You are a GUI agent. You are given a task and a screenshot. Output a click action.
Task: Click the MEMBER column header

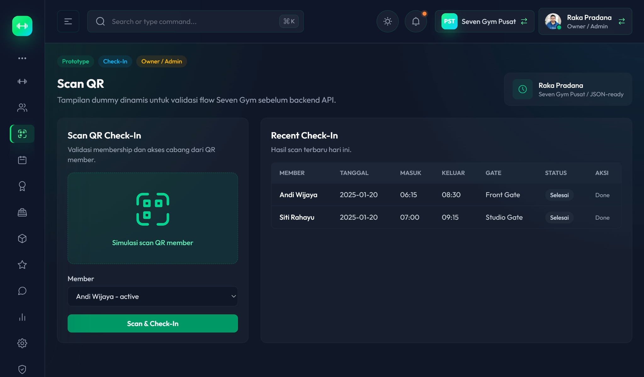292,173
